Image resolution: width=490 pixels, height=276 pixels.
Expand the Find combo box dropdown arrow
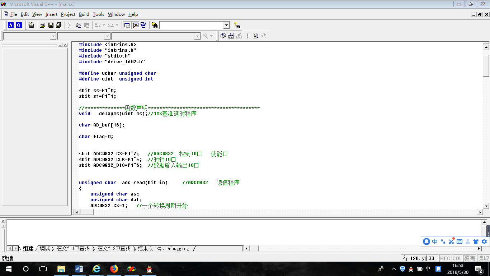coord(226,25)
